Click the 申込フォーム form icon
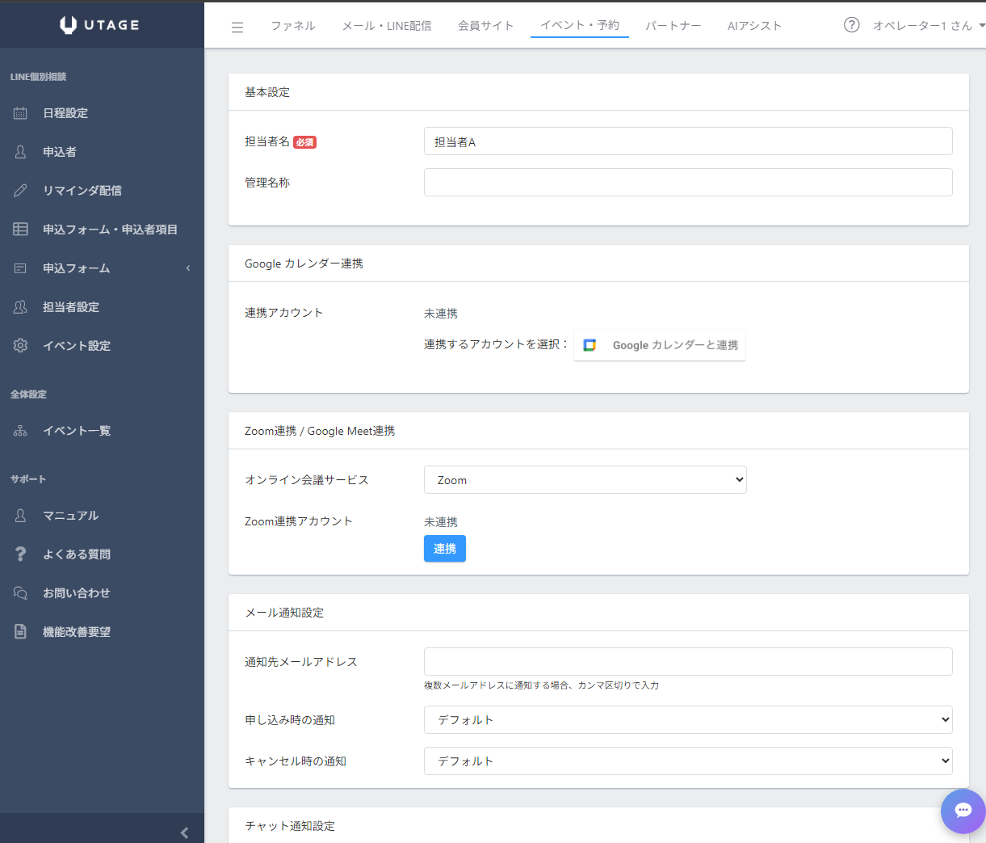986x843 pixels. 20,268
